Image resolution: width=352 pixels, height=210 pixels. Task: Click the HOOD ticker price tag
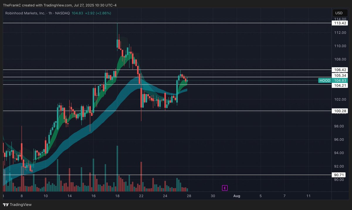coord(325,81)
